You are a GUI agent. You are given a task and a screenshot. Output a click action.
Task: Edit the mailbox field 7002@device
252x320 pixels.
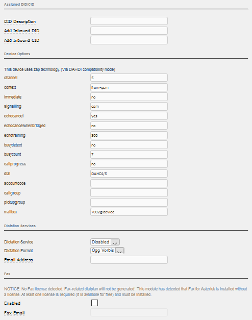pos(129,212)
